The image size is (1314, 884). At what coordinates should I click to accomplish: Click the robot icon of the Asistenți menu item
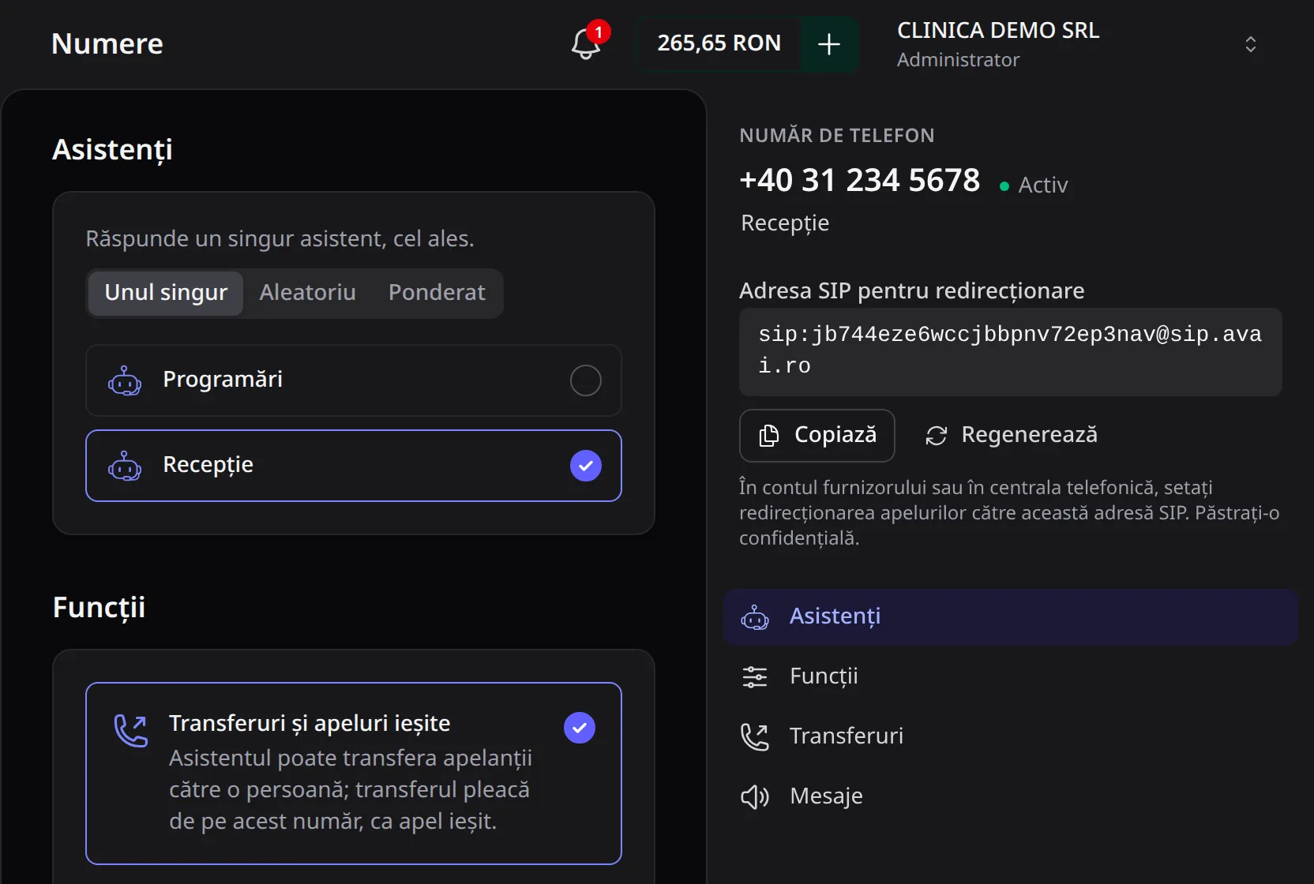pyautogui.click(x=755, y=617)
